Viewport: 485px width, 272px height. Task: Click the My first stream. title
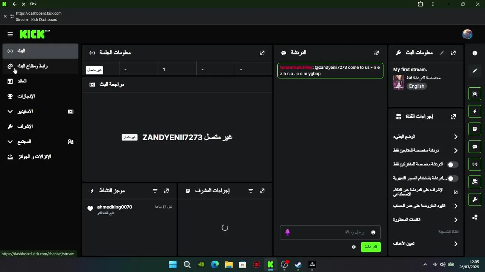tap(410, 70)
